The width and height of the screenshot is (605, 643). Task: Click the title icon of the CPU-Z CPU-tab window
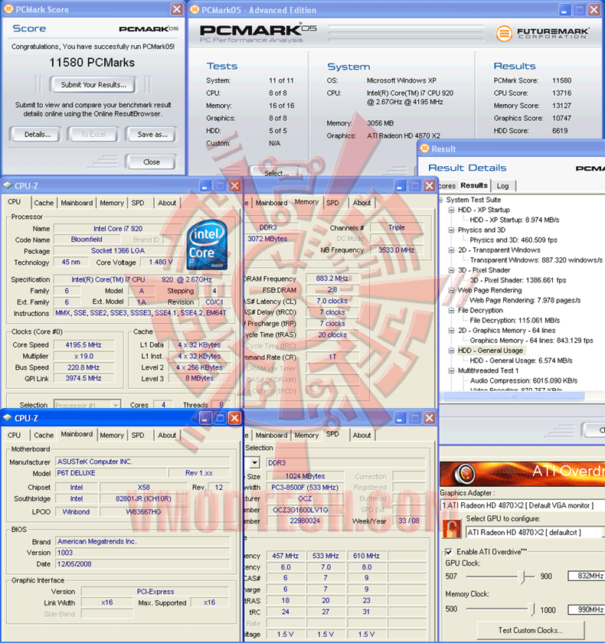pyautogui.click(x=8, y=185)
